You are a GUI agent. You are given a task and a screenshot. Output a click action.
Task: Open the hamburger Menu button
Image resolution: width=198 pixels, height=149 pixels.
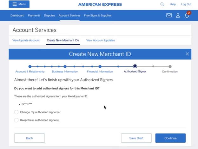pyautogui.click(x=19, y=4)
